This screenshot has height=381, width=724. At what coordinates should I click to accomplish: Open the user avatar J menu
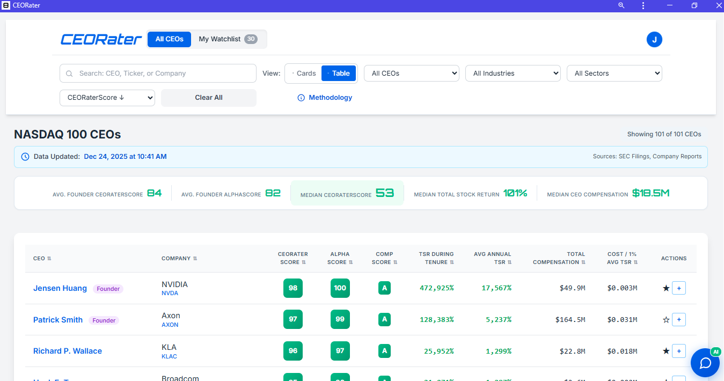[x=654, y=39]
